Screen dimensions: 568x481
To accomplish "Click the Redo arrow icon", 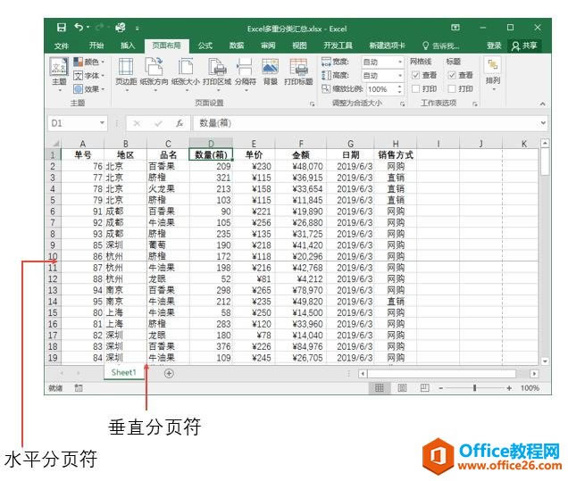I will click(x=100, y=27).
